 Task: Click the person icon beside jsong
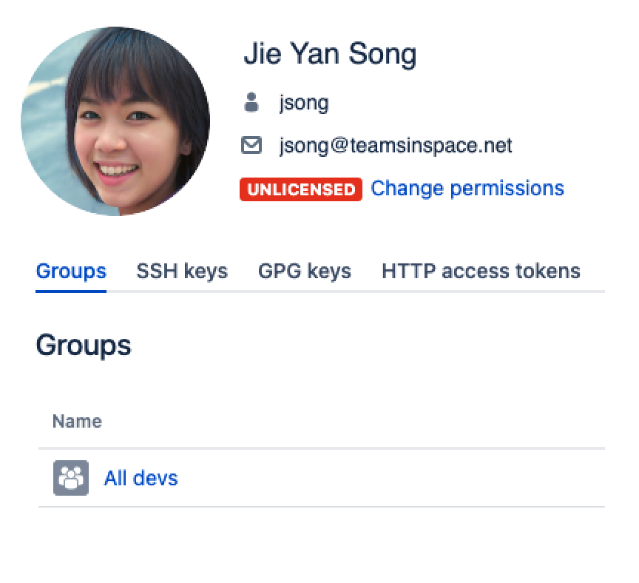pyautogui.click(x=251, y=102)
